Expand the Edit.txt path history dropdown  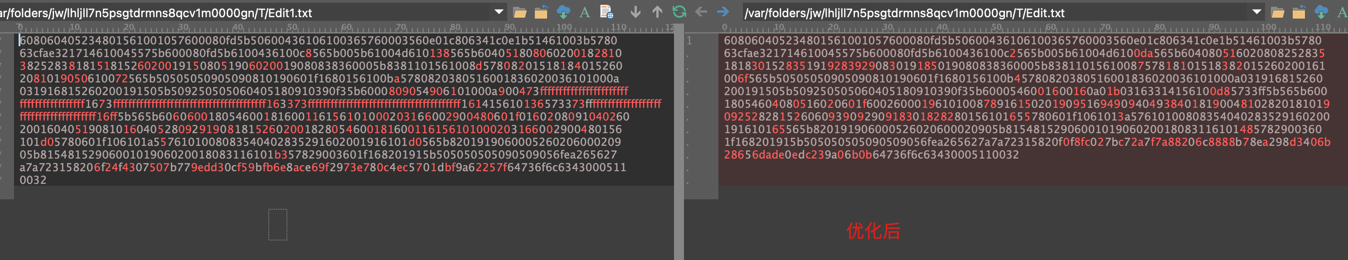[1256, 12]
